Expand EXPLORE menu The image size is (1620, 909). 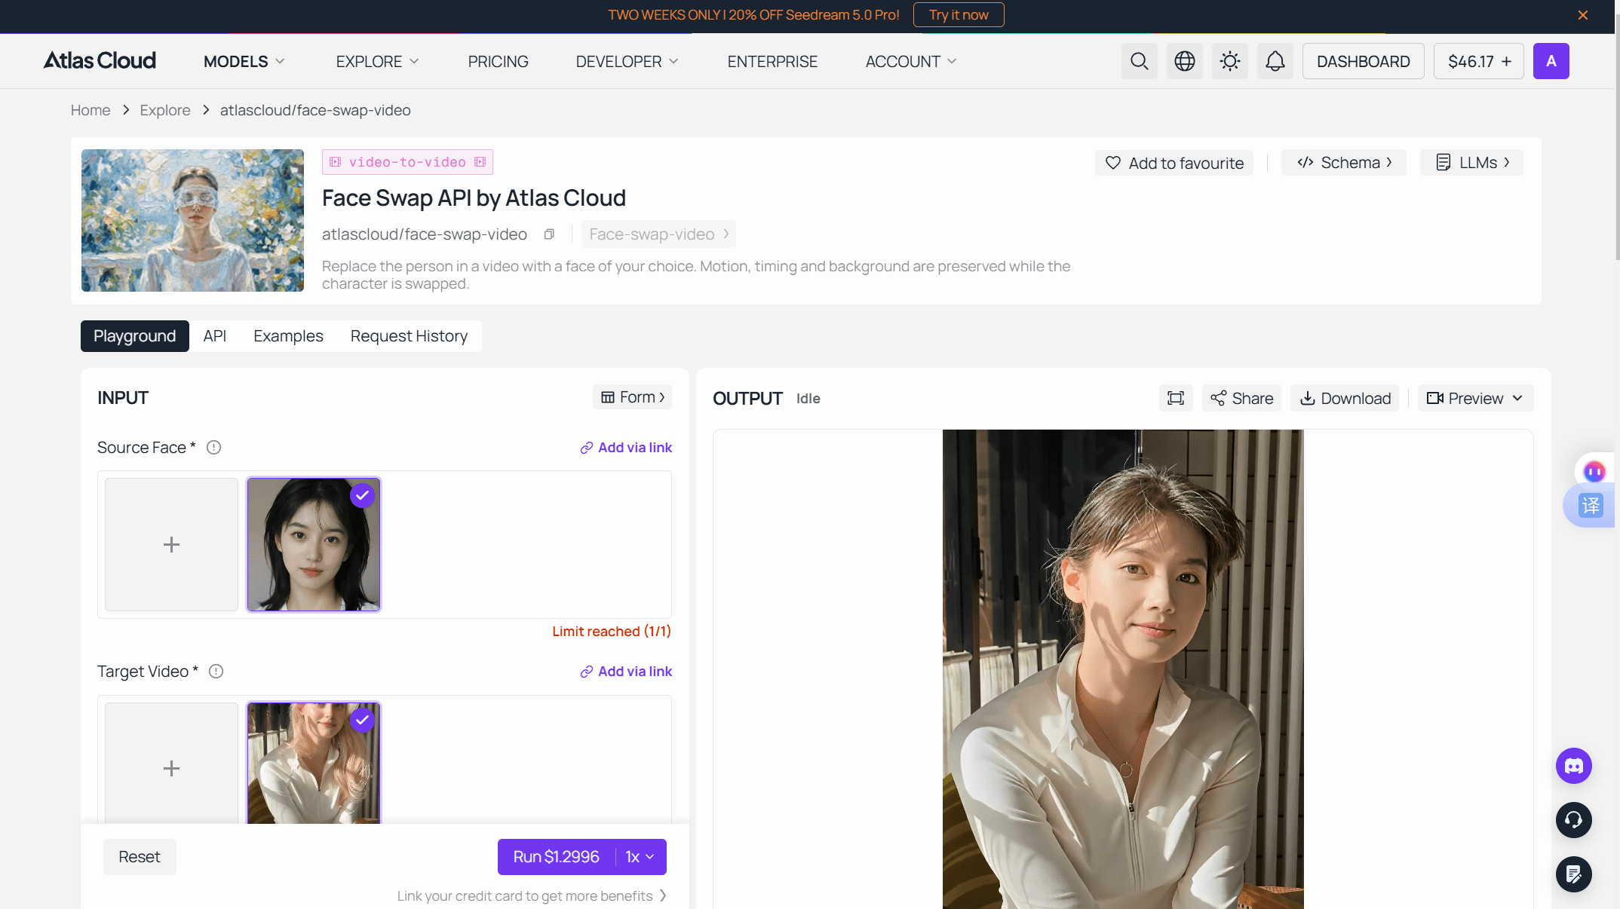377,61
